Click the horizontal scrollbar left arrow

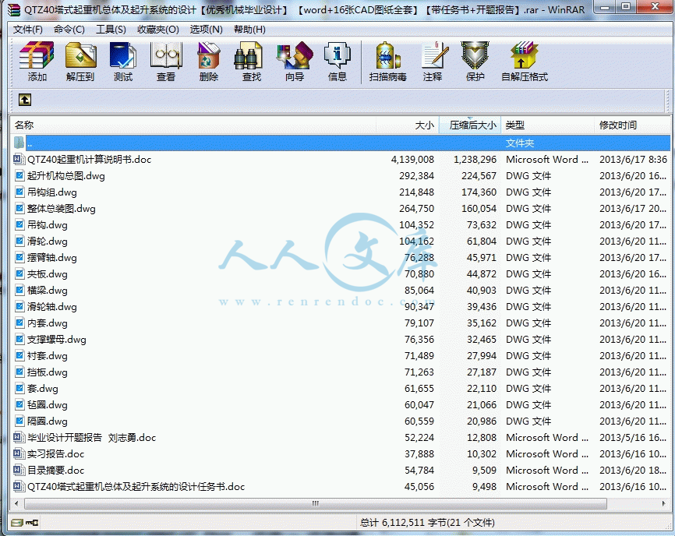click(x=17, y=503)
